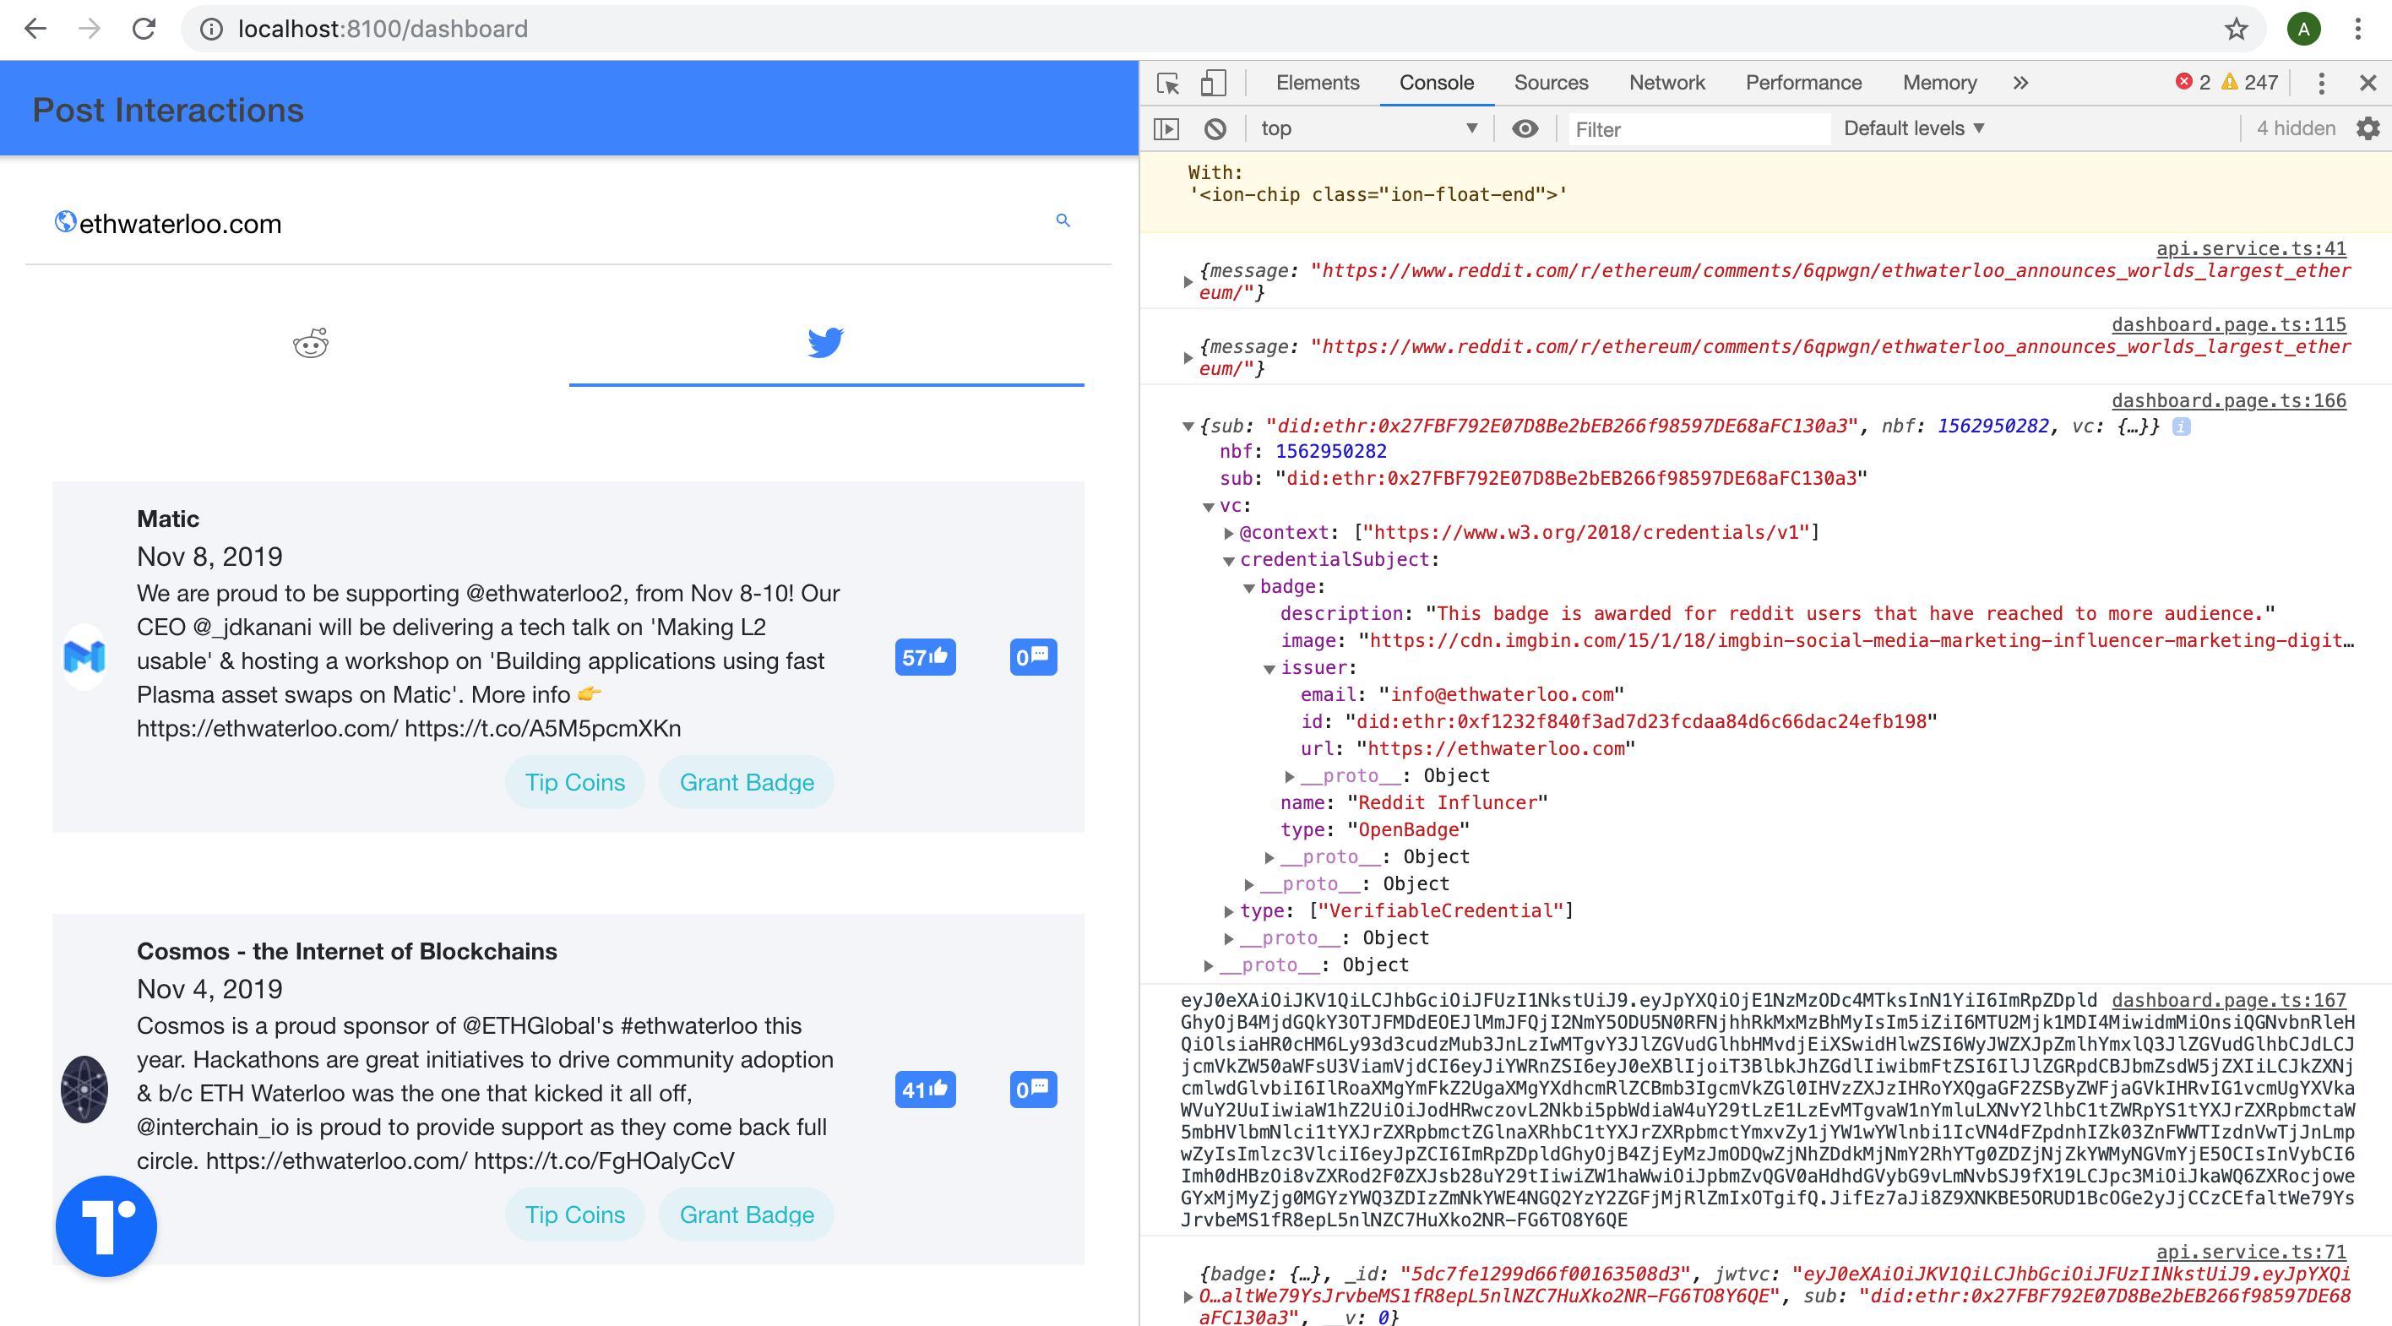The height and width of the screenshot is (1326, 2392).
Task: Open dashboard.page.ts:166 source link
Action: click(x=2227, y=400)
